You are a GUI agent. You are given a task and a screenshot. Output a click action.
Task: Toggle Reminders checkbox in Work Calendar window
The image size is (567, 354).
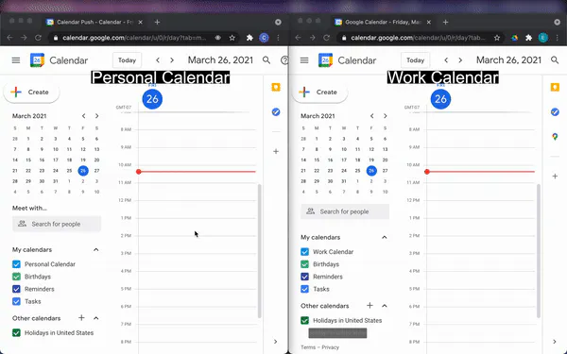pyautogui.click(x=305, y=277)
